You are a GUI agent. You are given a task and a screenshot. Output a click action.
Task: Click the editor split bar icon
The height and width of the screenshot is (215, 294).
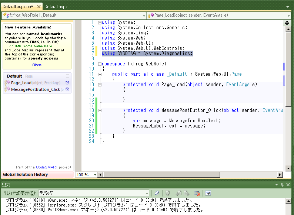(287, 23)
